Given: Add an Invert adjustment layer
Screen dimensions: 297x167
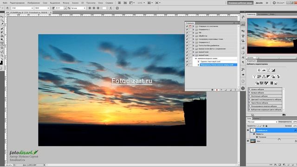Looking at the screenshot, I should pyautogui.click(x=257, y=83).
